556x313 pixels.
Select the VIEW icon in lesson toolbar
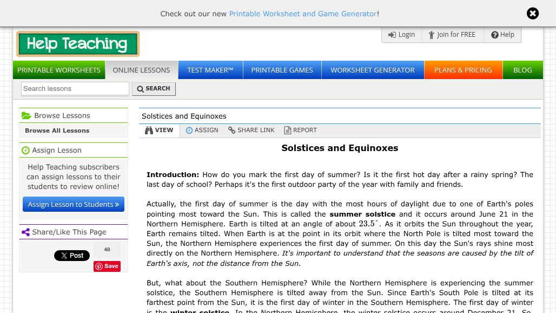coord(149,130)
